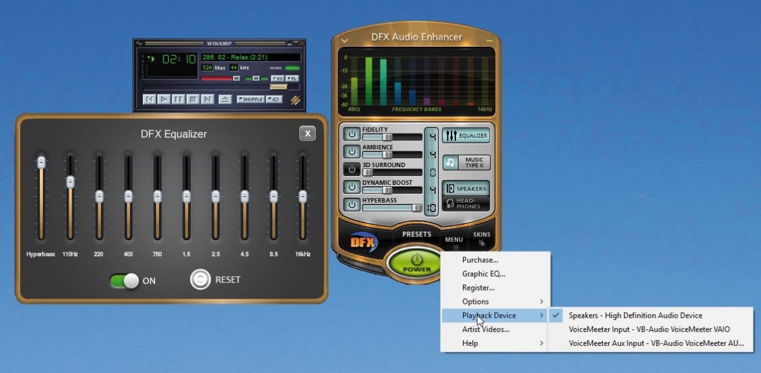Screen dimensions: 761x373
Task: Click the Winamp track title display
Action: [251, 57]
